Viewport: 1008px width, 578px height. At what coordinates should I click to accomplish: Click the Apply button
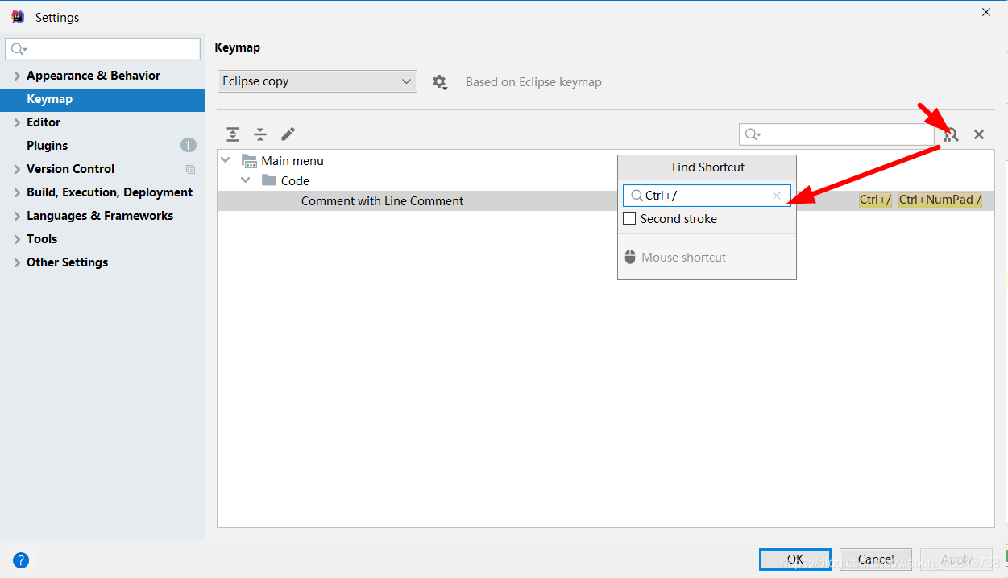point(956,559)
